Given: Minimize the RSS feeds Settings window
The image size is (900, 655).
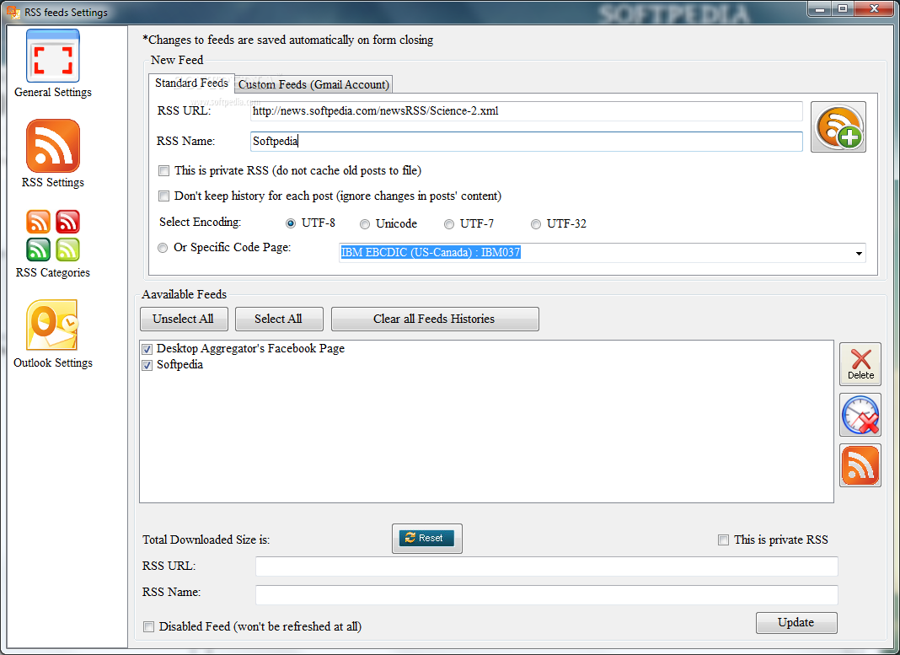Looking at the screenshot, I should [820, 8].
